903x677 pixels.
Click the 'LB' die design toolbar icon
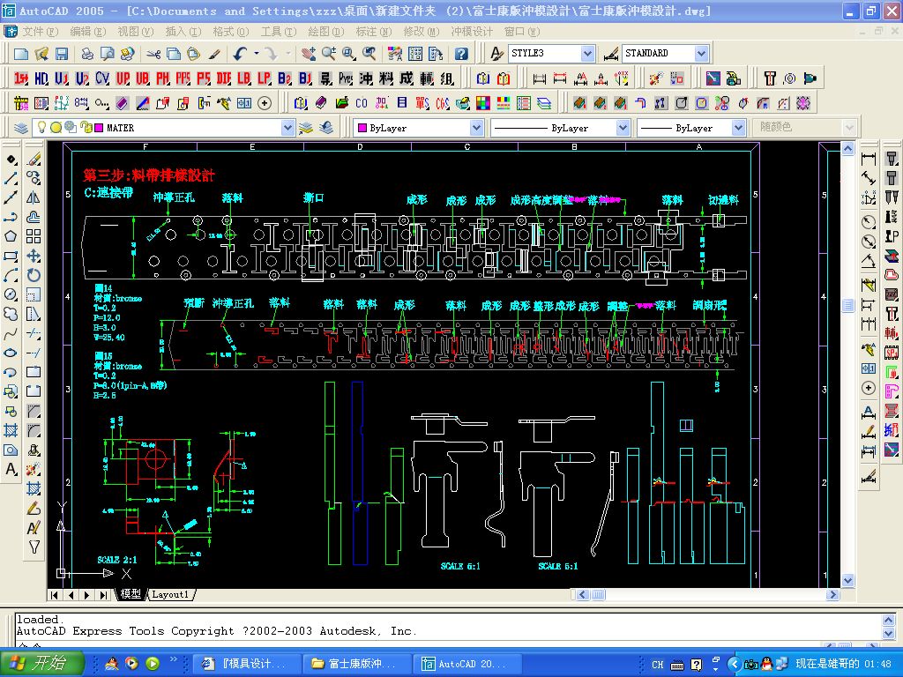244,78
